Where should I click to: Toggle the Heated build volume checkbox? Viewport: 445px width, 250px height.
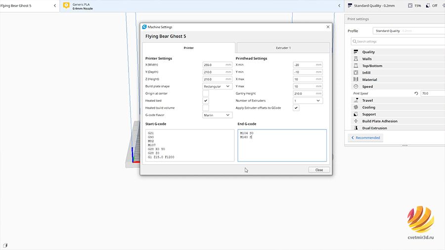pos(206,108)
